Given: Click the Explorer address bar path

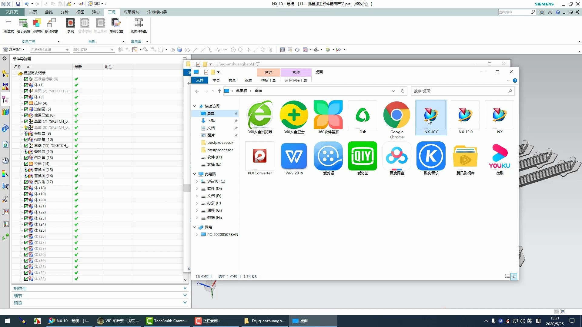Looking at the screenshot, I should click(311, 91).
